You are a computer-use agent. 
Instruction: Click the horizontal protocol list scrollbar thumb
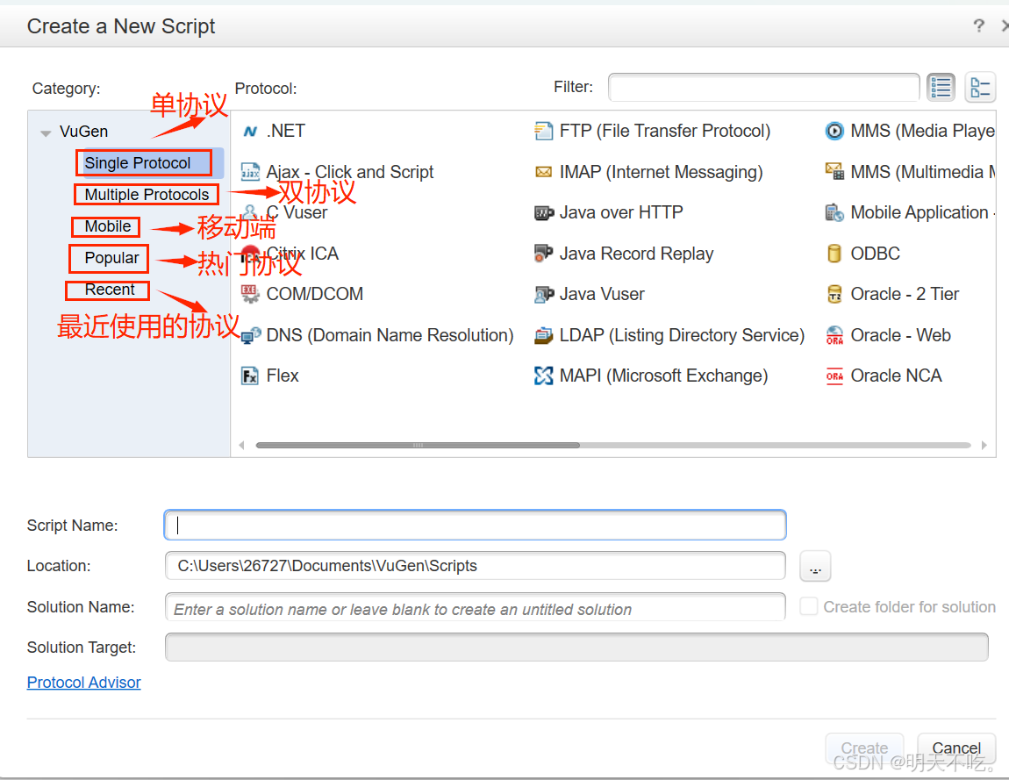pos(418,446)
